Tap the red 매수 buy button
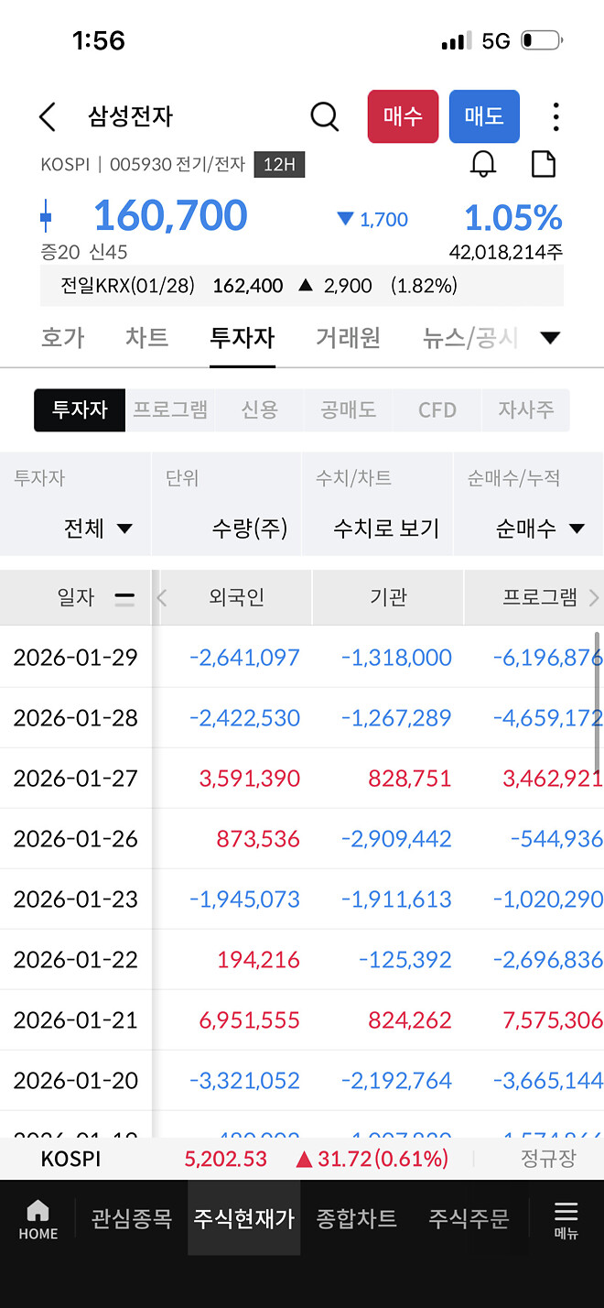Screen dimensions: 604x1308 pos(403,116)
